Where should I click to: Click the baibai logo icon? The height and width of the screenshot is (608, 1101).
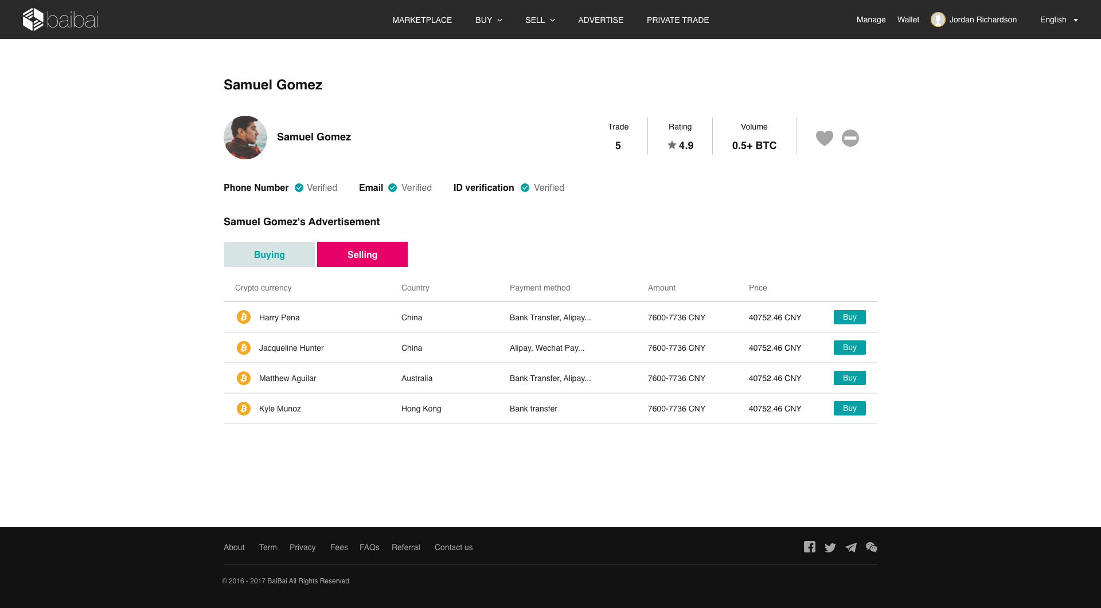[33, 19]
